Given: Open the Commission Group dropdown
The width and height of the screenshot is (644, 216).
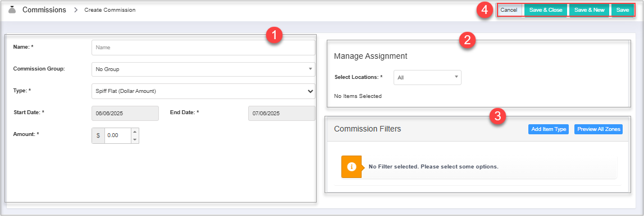Looking at the screenshot, I should click(203, 69).
